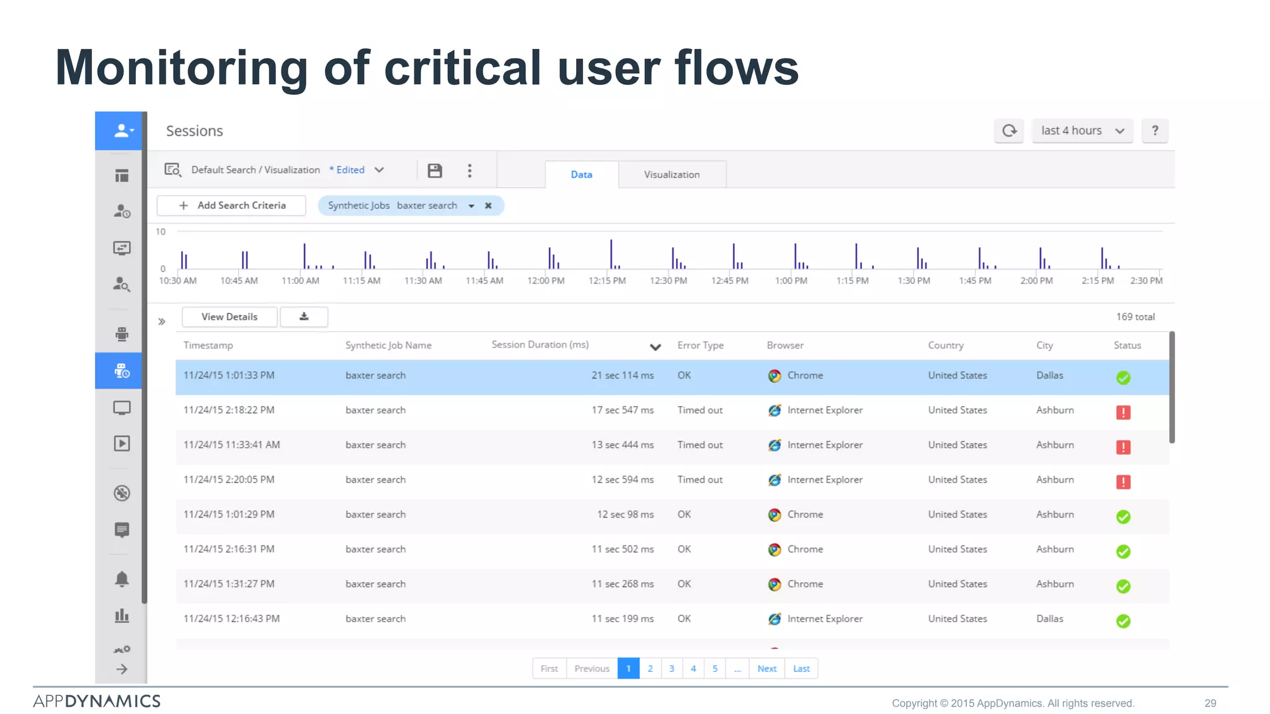Click the Next page link

click(767, 669)
